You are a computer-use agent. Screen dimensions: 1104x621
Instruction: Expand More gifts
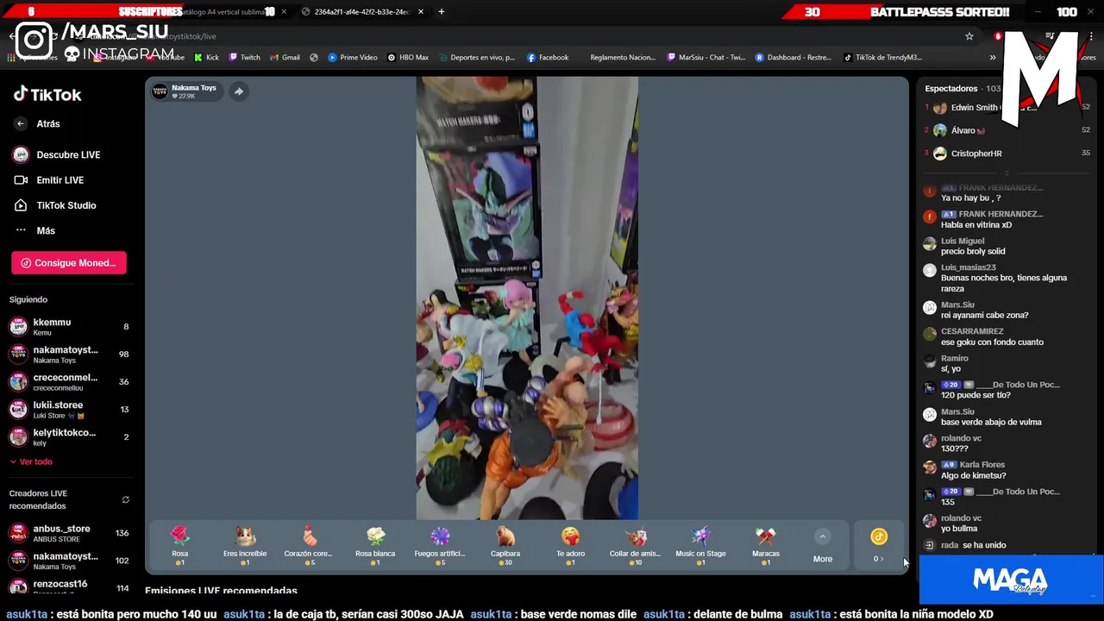click(x=823, y=547)
